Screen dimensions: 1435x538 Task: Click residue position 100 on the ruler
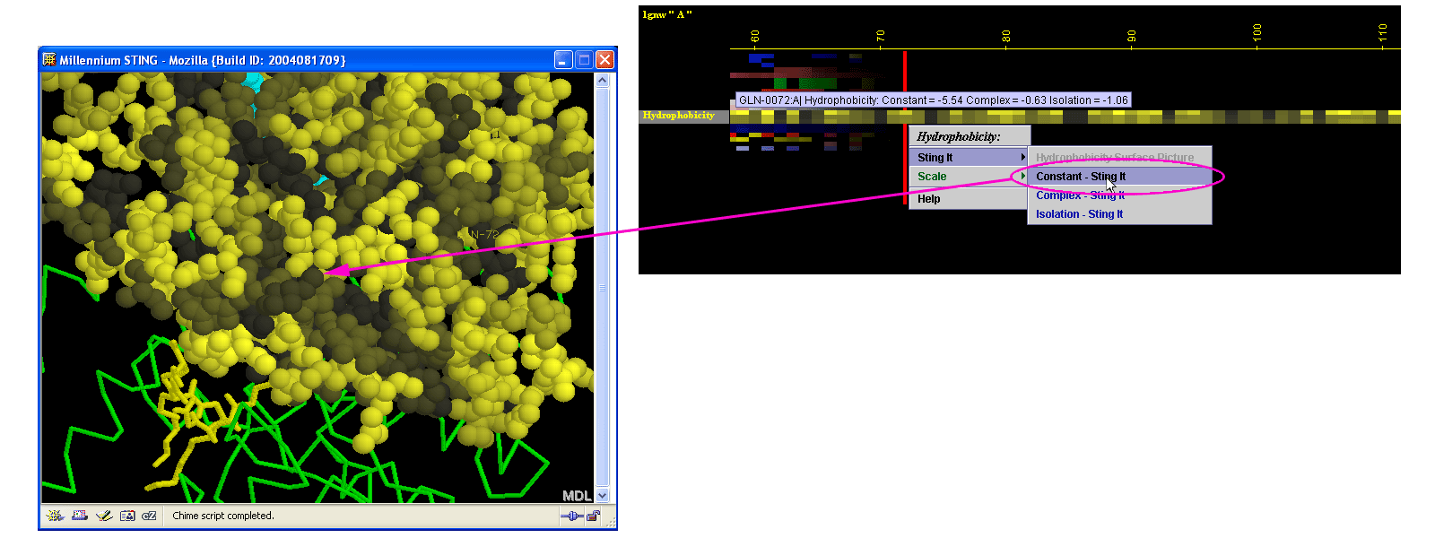tap(1257, 33)
